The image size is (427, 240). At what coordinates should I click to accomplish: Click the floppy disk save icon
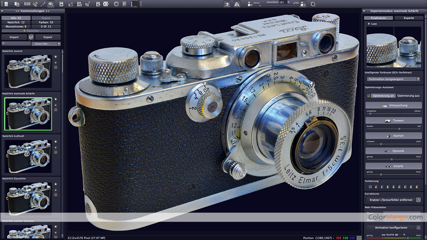[61, 4]
